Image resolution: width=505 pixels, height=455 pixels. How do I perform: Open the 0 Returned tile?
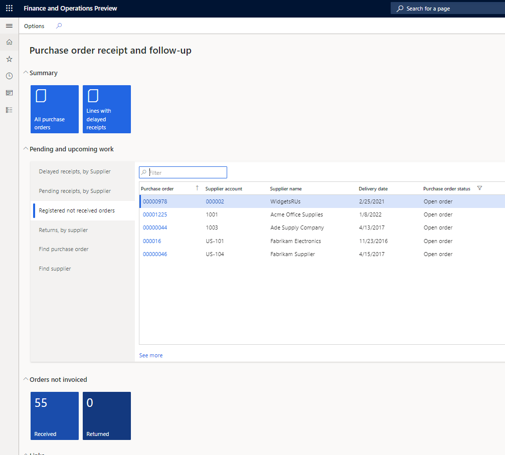tap(107, 416)
